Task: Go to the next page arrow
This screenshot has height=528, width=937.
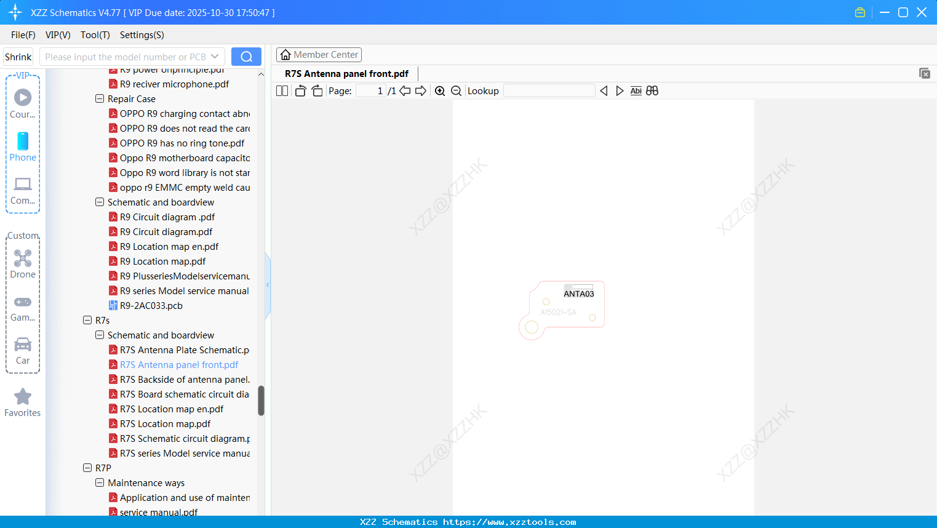Action: pos(421,91)
